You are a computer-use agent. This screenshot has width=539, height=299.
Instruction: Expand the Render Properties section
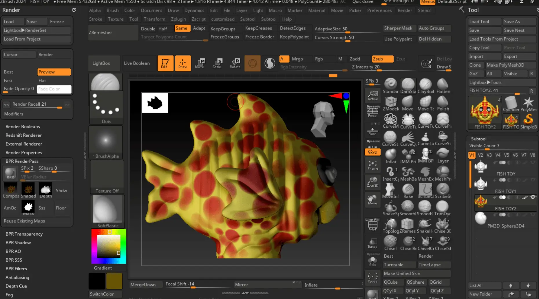(x=24, y=153)
